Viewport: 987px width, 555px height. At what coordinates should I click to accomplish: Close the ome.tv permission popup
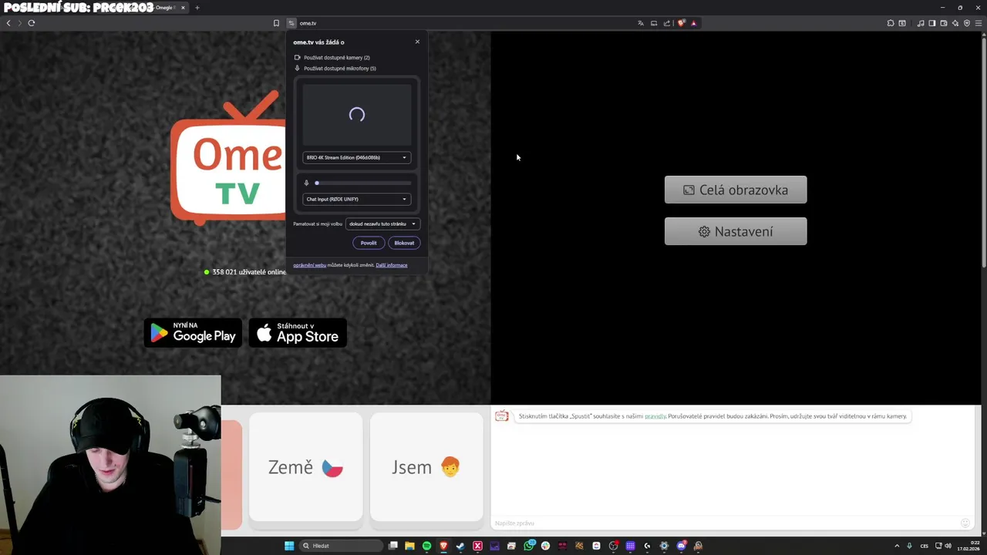pyautogui.click(x=417, y=42)
